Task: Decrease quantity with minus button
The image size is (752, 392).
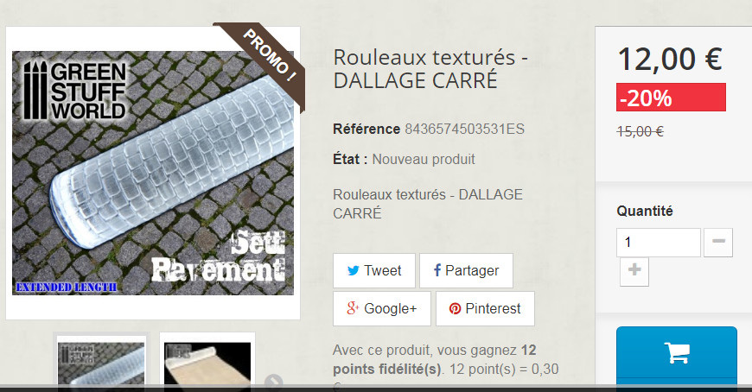Action: (x=718, y=243)
